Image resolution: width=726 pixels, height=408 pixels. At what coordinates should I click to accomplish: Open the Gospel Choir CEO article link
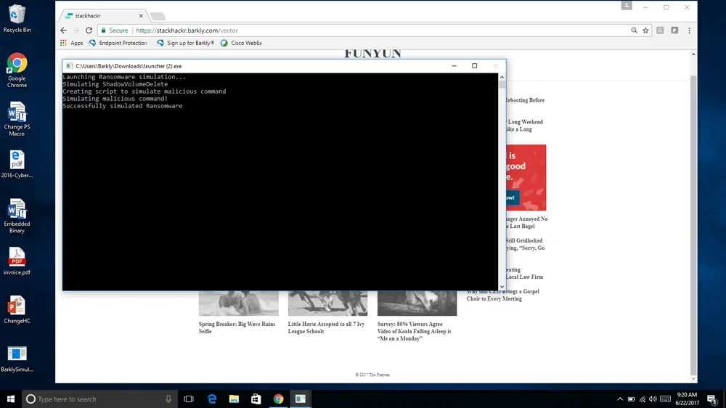click(503, 295)
